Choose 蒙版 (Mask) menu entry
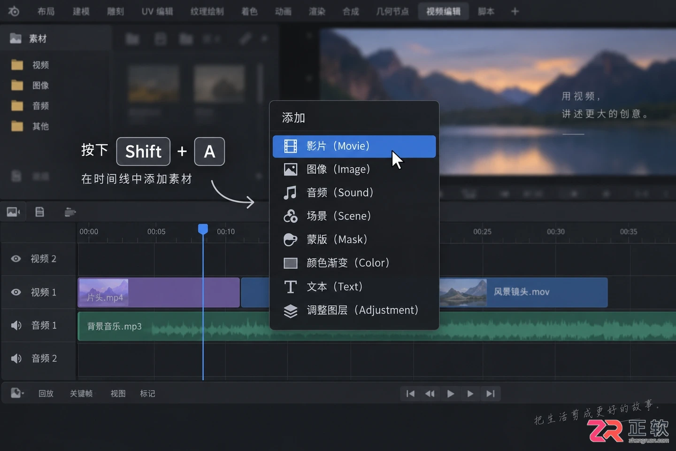This screenshot has height=451, width=676. tap(354, 240)
